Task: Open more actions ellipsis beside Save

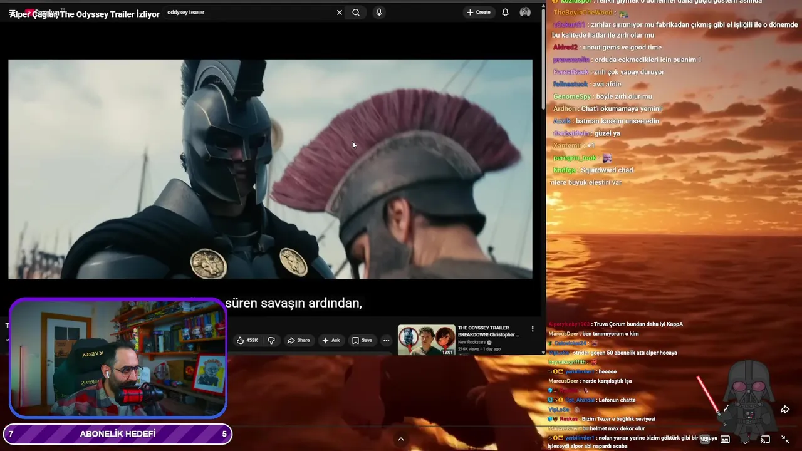Action: pyautogui.click(x=386, y=340)
